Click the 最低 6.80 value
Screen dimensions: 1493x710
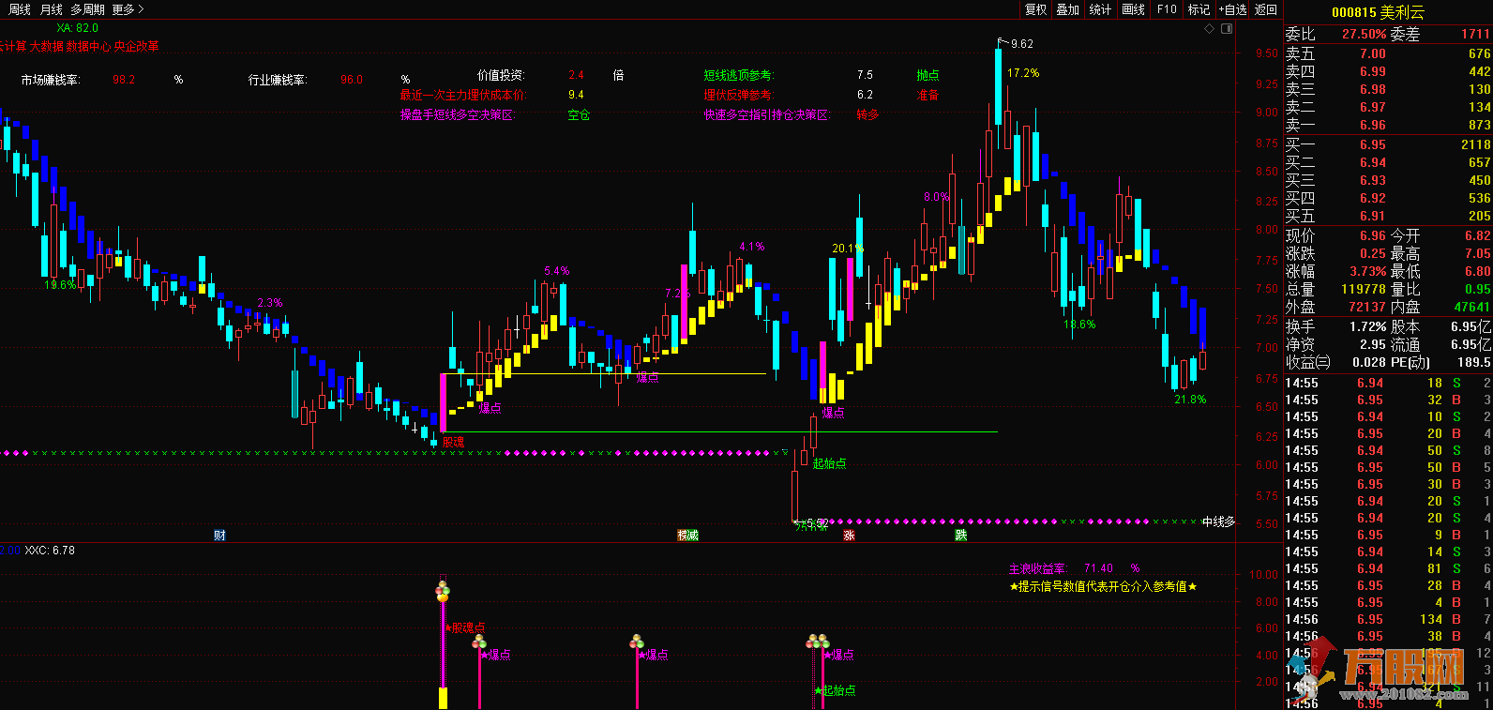[1477, 271]
